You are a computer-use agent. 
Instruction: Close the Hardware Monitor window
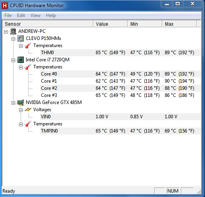click(192, 4)
